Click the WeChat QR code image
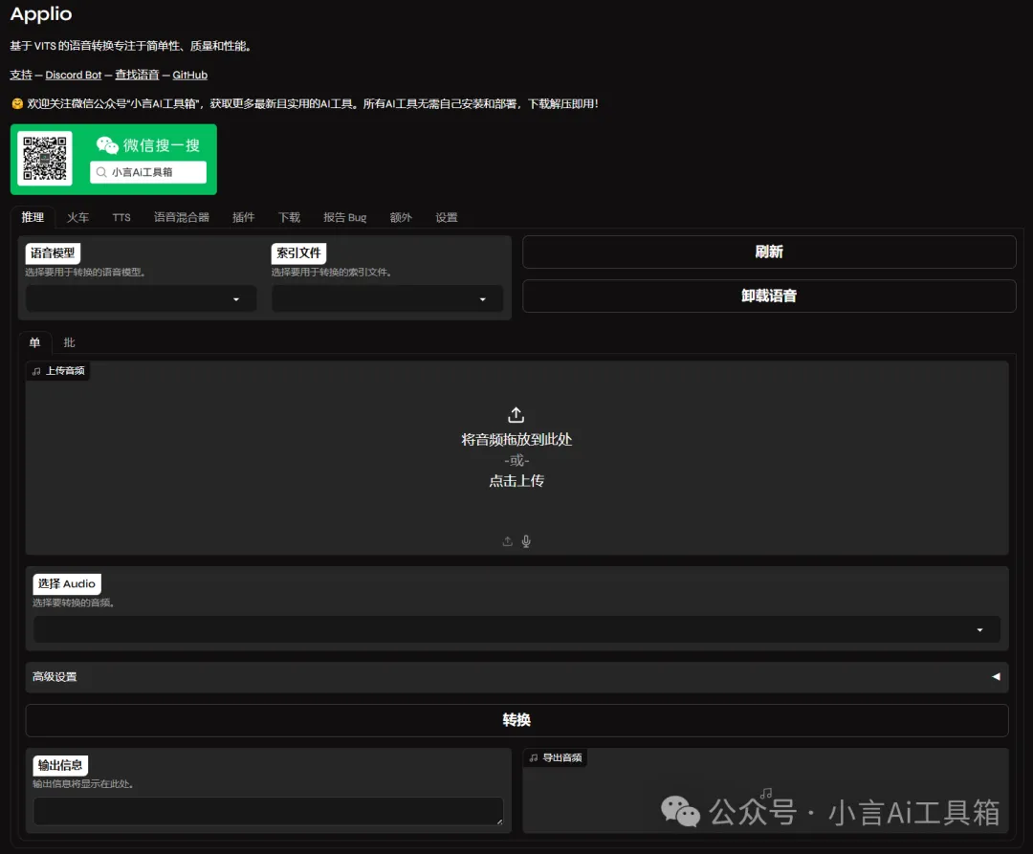 click(x=45, y=158)
